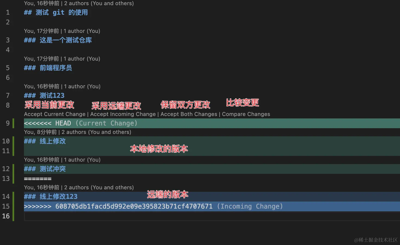Open Compare Changes link
Image resolution: width=400 pixels, height=245 pixels.
click(246, 114)
